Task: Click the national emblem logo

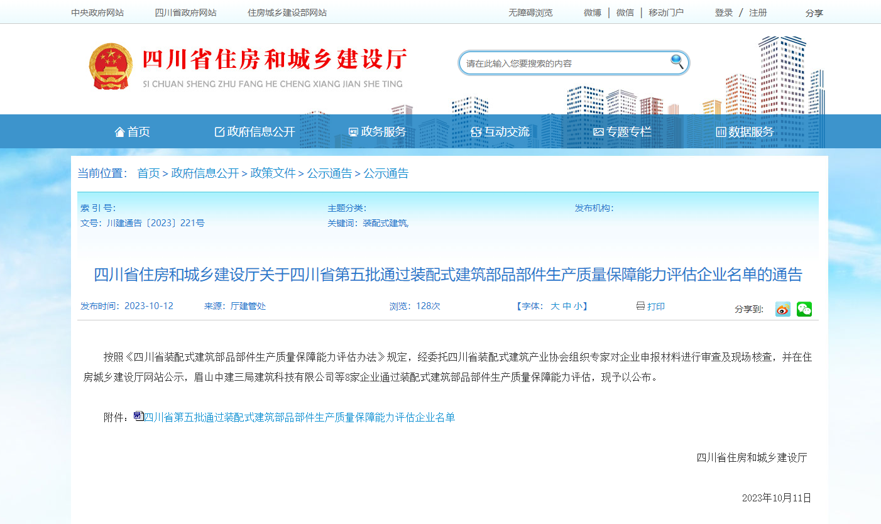Action: tap(111, 65)
